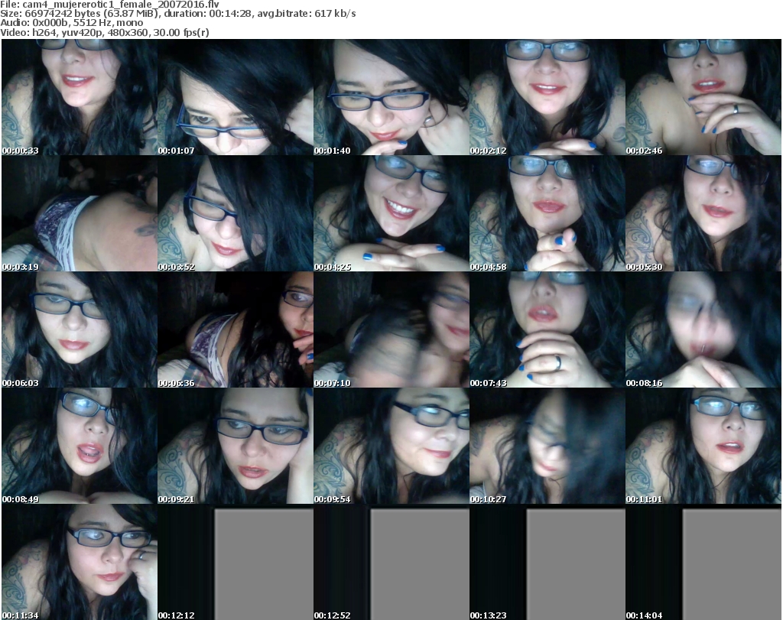This screenshot has width=783, height=620.
Task: Select the blurred frame at 00:07:10
Action: point(391,330)
